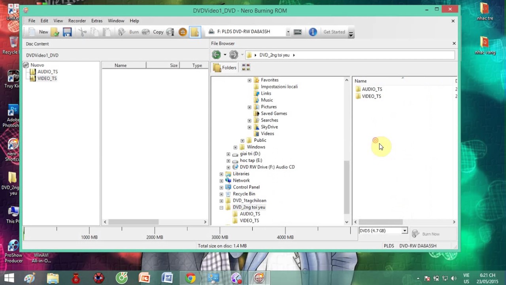
Task: Click the volume icon in system tray
Action: click(x=453, y=278)
